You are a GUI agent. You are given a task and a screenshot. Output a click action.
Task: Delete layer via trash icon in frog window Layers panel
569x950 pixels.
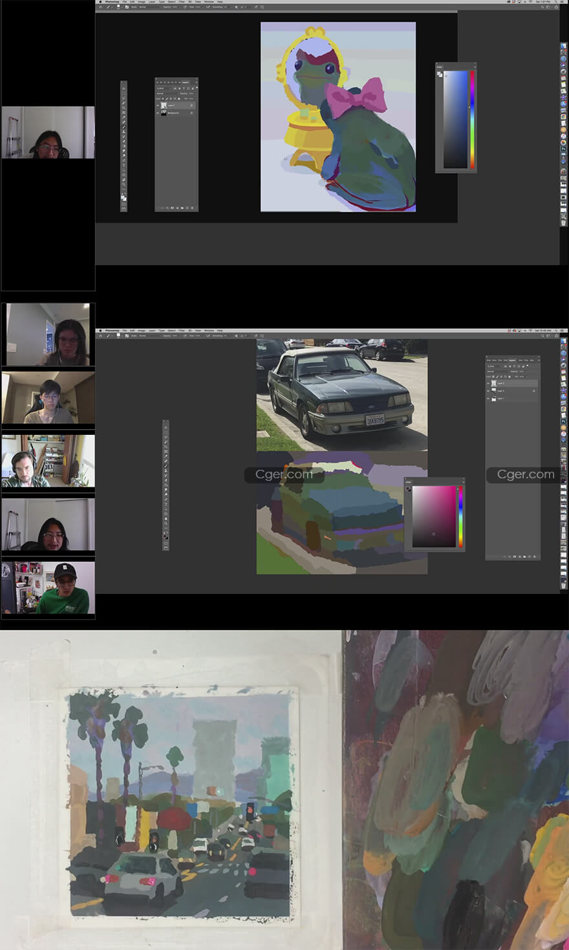click(192, 208)
